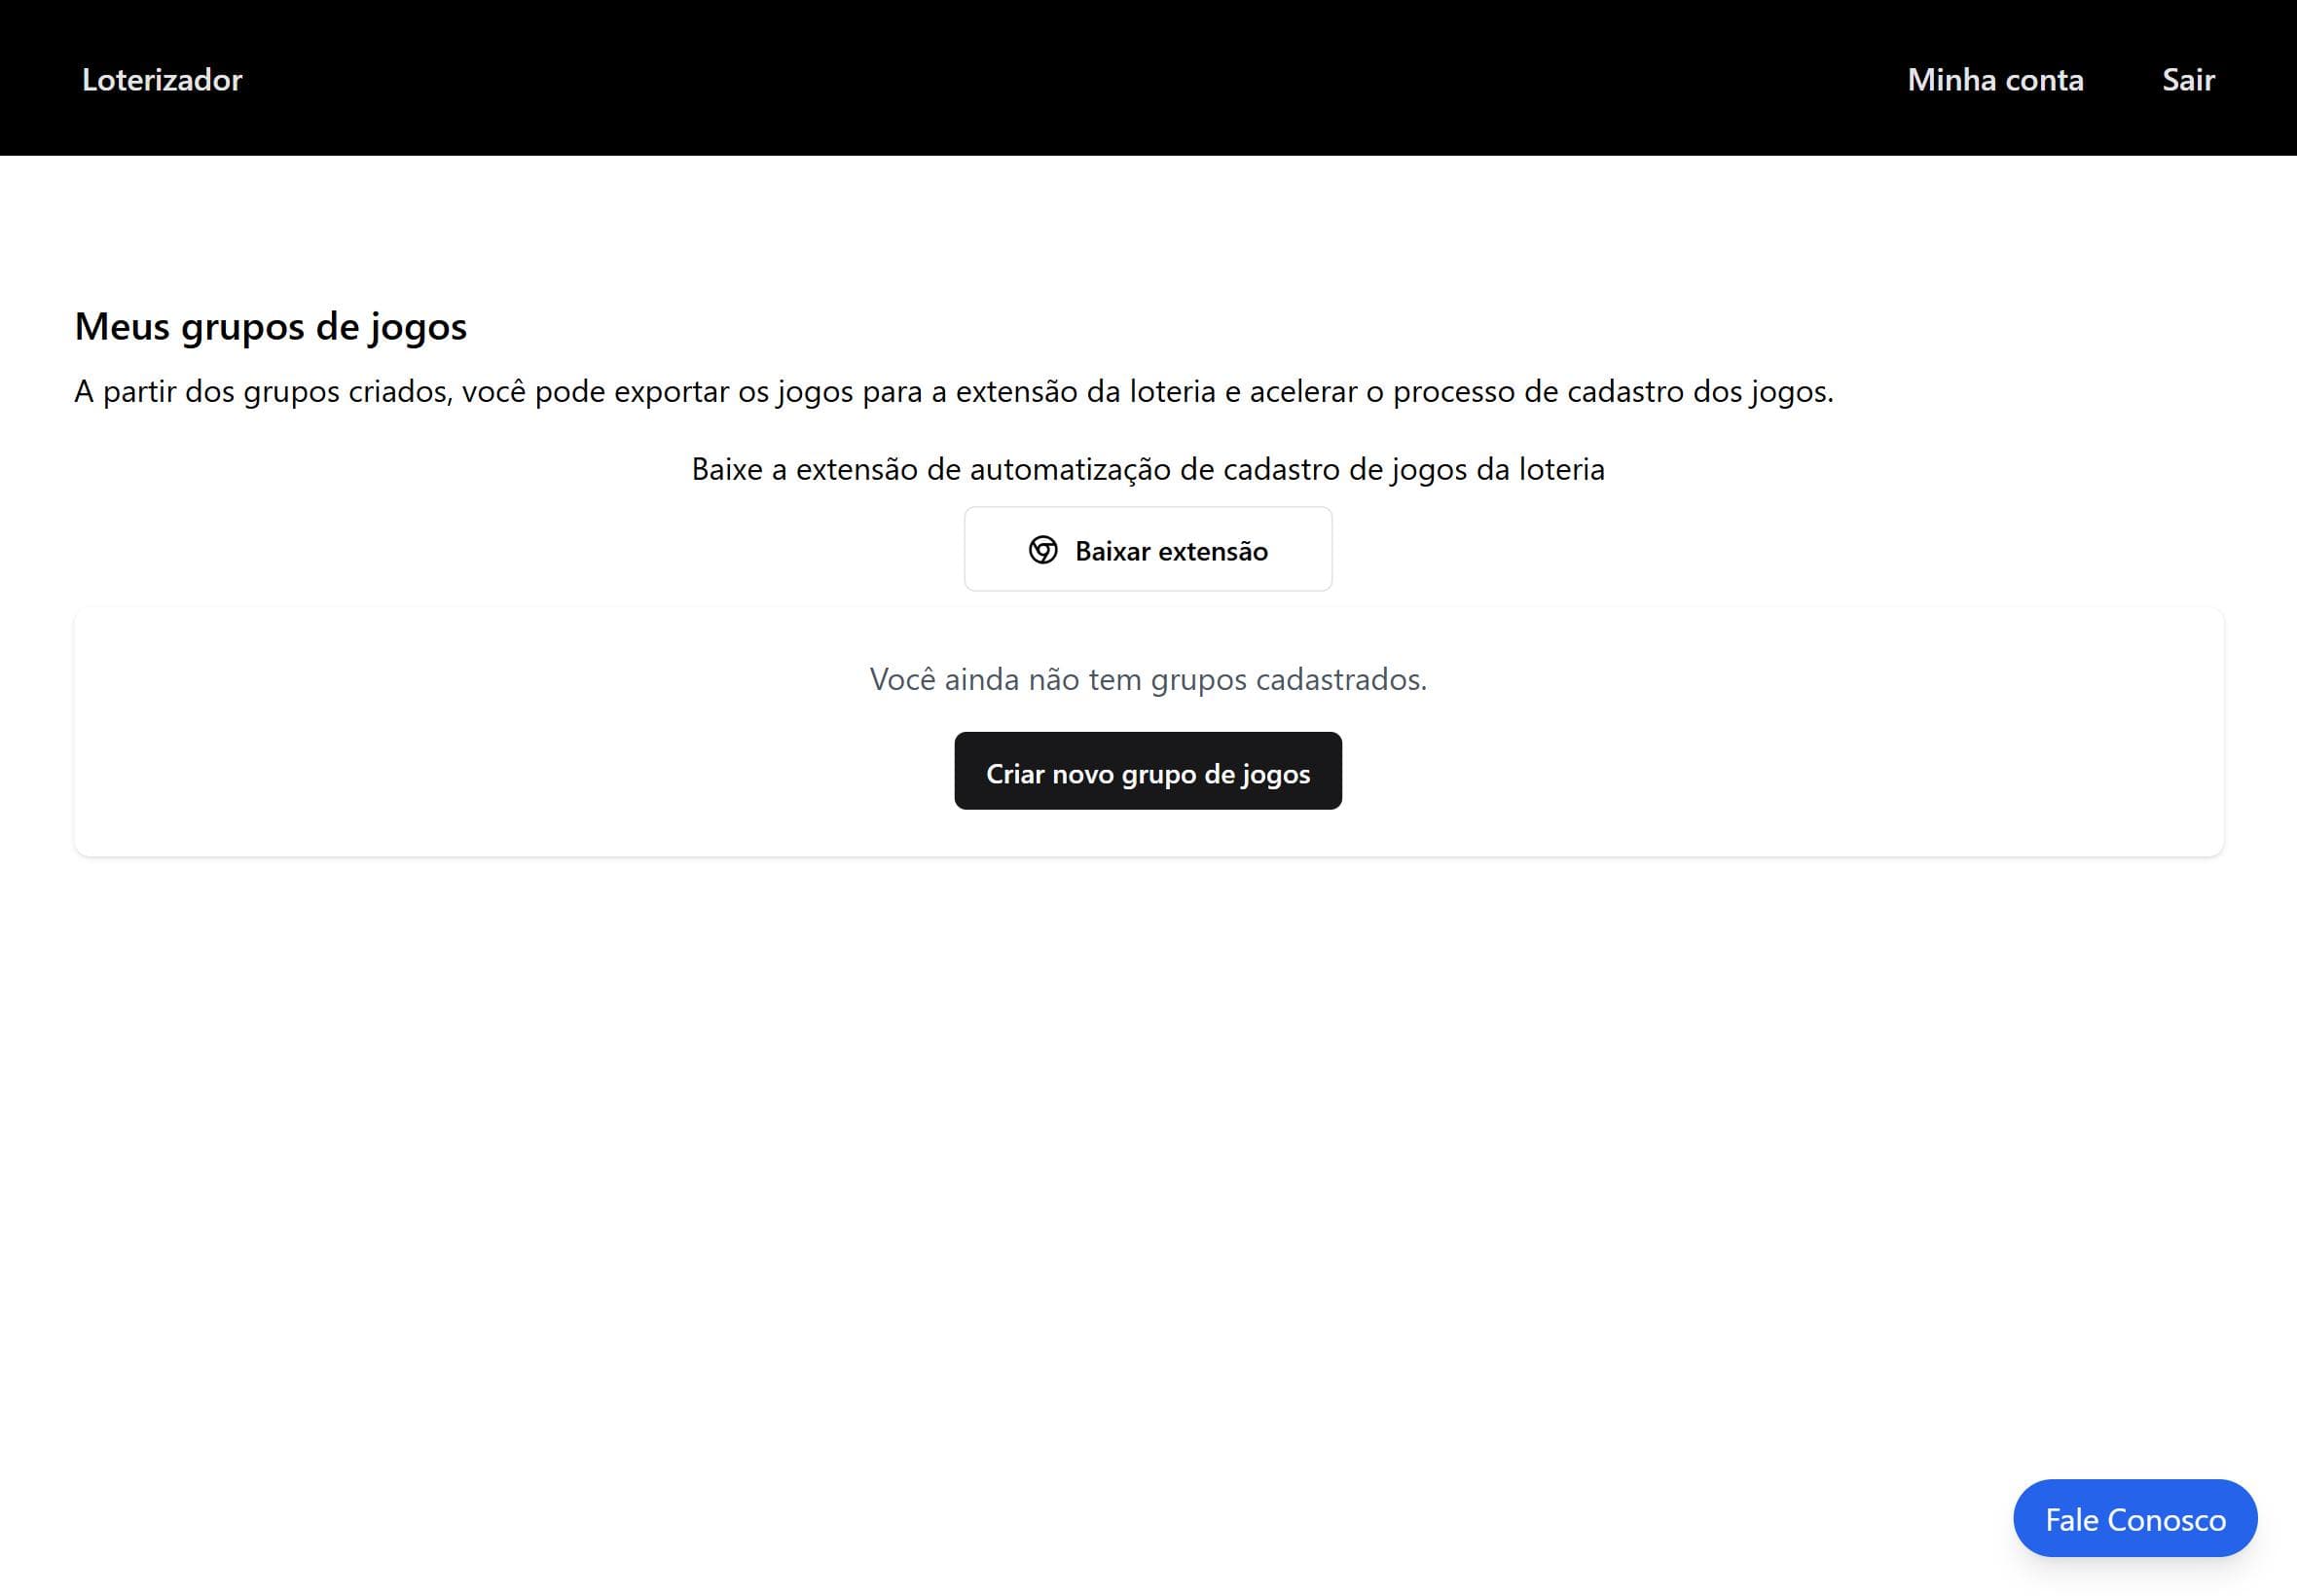Click the Meus grupos de jogos heading

click(x=270, y=326)
